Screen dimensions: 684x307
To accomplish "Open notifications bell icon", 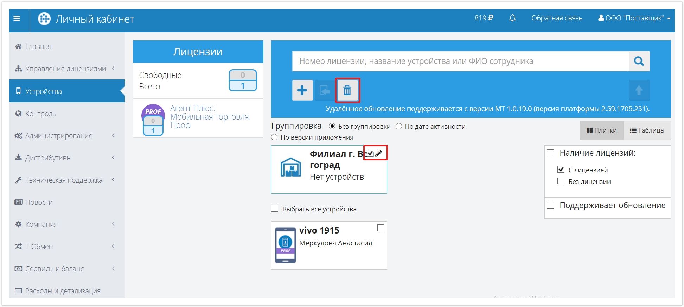I will 512,18.
